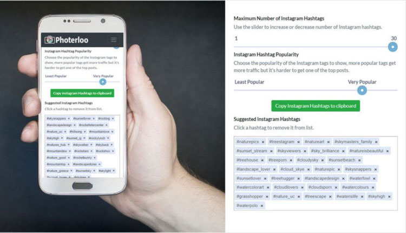
Task: Click the #treehugger hashtag chip
Action: 285,178
